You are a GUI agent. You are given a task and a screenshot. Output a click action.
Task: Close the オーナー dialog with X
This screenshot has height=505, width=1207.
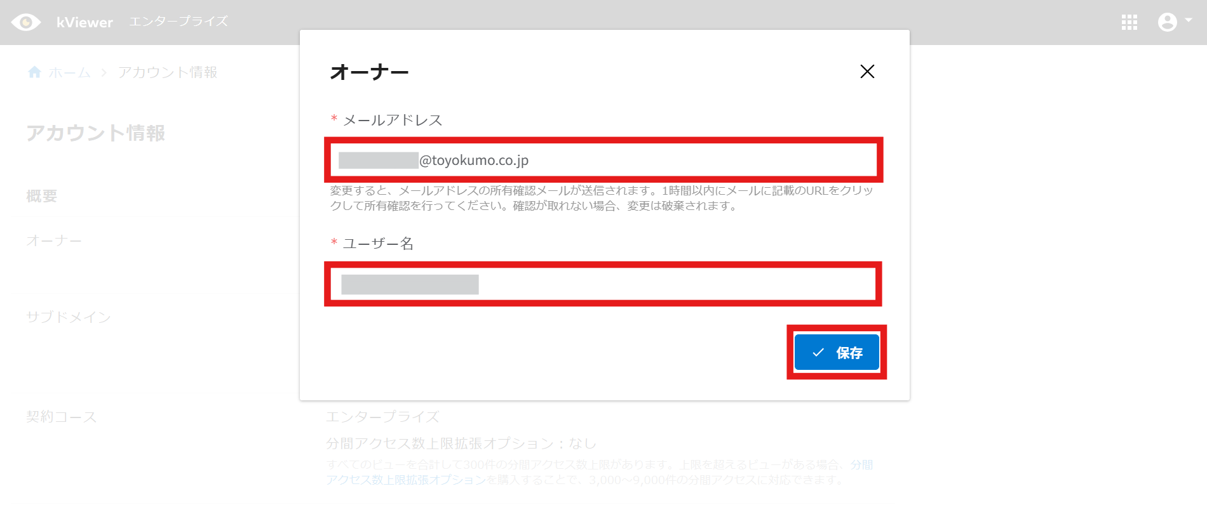click(867, 71)
